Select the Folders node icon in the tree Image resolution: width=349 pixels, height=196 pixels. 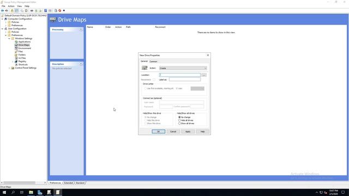coord(16,54)
